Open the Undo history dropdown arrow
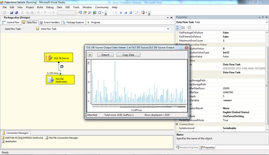269x155 pixels. (41, 12)
